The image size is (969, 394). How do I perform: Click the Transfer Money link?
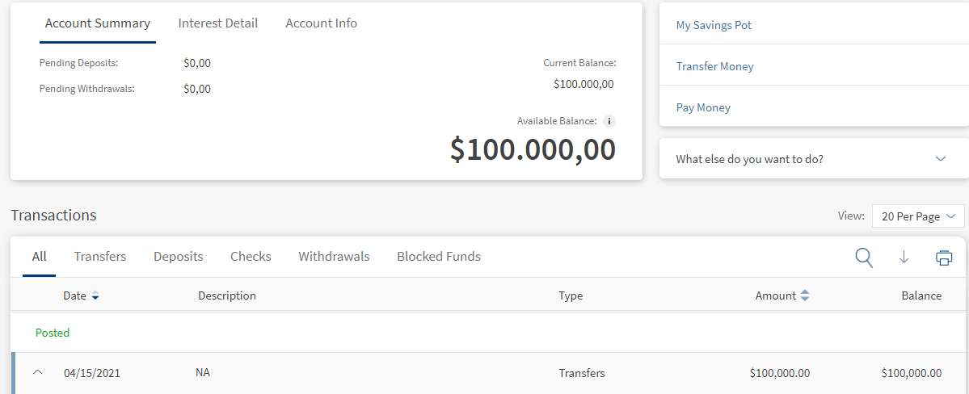click(x=714, y=66)
